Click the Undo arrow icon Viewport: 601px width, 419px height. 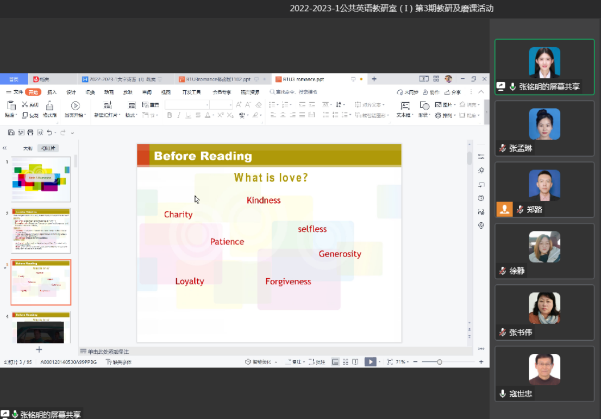point(49,133)
